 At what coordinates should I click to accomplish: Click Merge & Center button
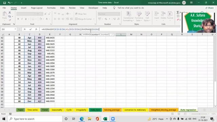click(84, 19)
